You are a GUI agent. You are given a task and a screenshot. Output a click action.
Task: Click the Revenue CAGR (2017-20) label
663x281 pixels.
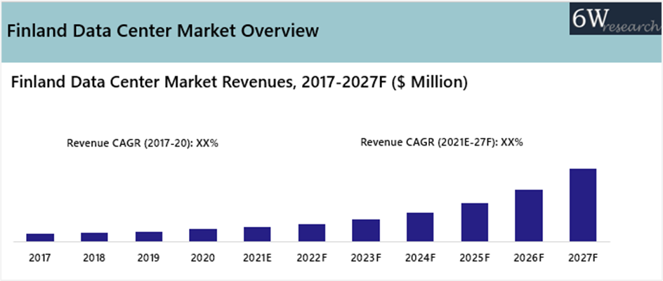click(143, 143)
